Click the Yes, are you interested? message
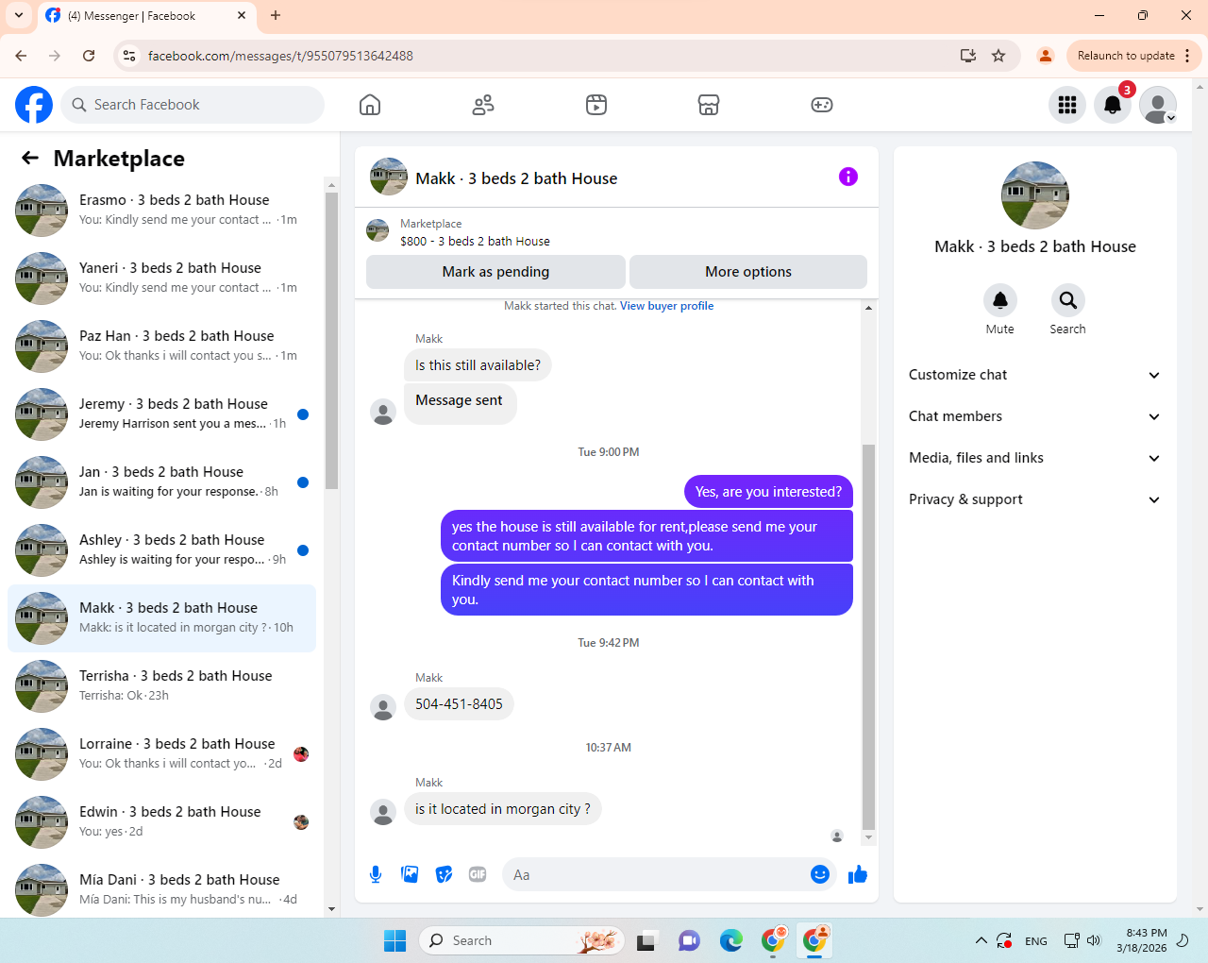1208x963 pixels. click(768, 492)
